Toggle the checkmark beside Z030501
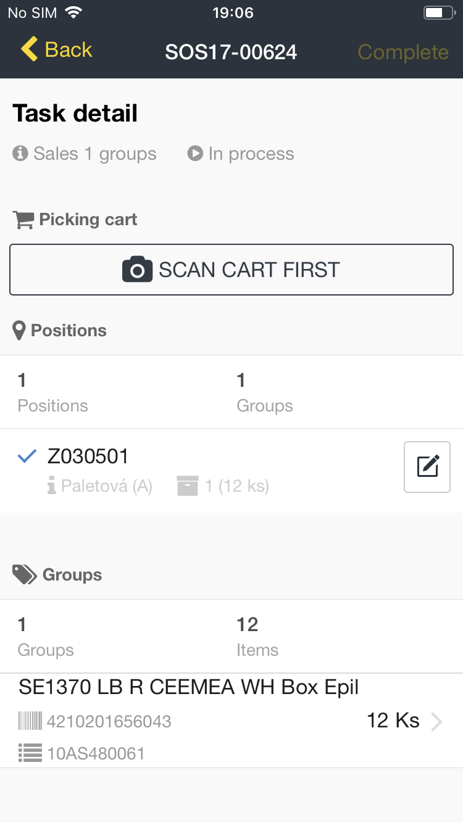 click(x=27, y=457)
